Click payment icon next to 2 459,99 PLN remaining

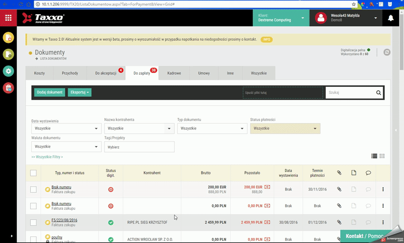click(267, 222)
